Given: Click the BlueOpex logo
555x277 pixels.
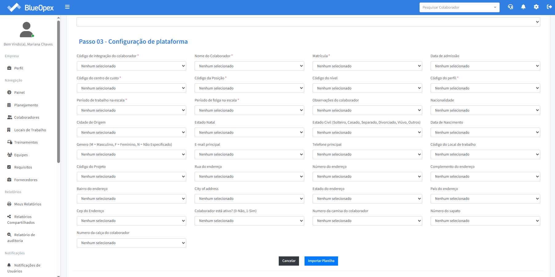Looking at the screenshot, I should click(x=30, y=7).
